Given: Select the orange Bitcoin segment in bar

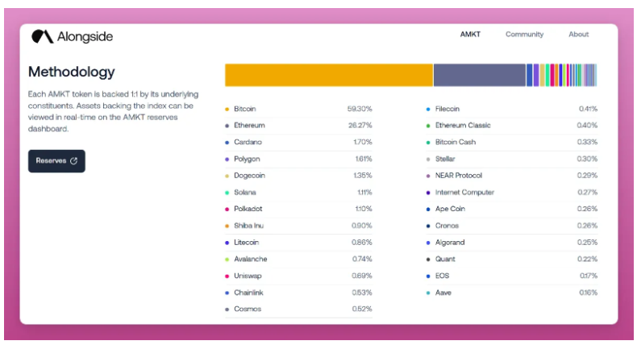Looking at the screenshot, I should 329,75.
